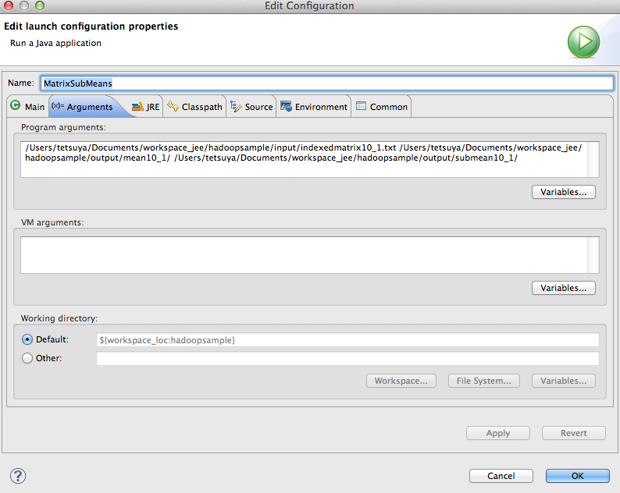The height and width of the screenshot is (493, 620).
Task: Open the JRE tab
Action: point(146,107)
